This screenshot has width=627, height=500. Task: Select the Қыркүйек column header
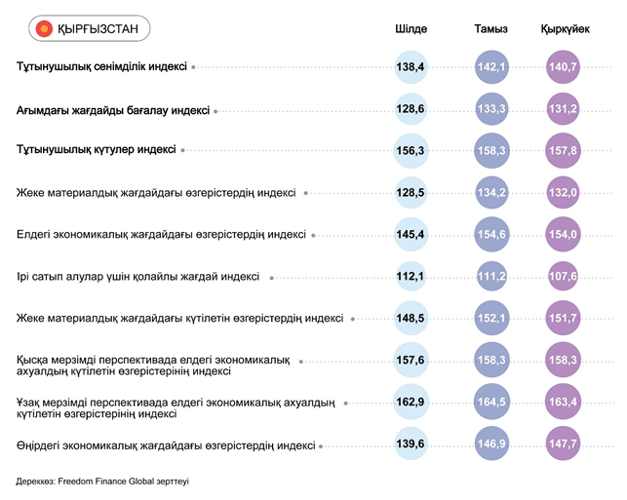tap(565, 29)
